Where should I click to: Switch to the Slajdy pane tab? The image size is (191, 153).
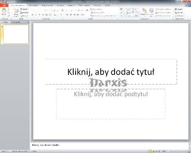(6, 22)
